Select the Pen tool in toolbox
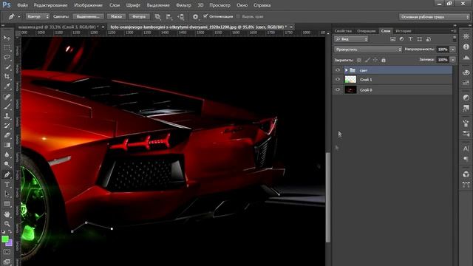Viewport: 473px width, 266px height. click(7, 174)
